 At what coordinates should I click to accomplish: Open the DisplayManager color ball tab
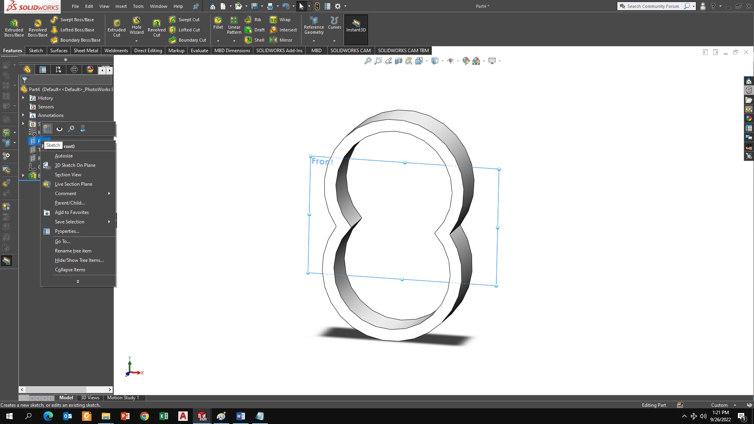(90, 69)
